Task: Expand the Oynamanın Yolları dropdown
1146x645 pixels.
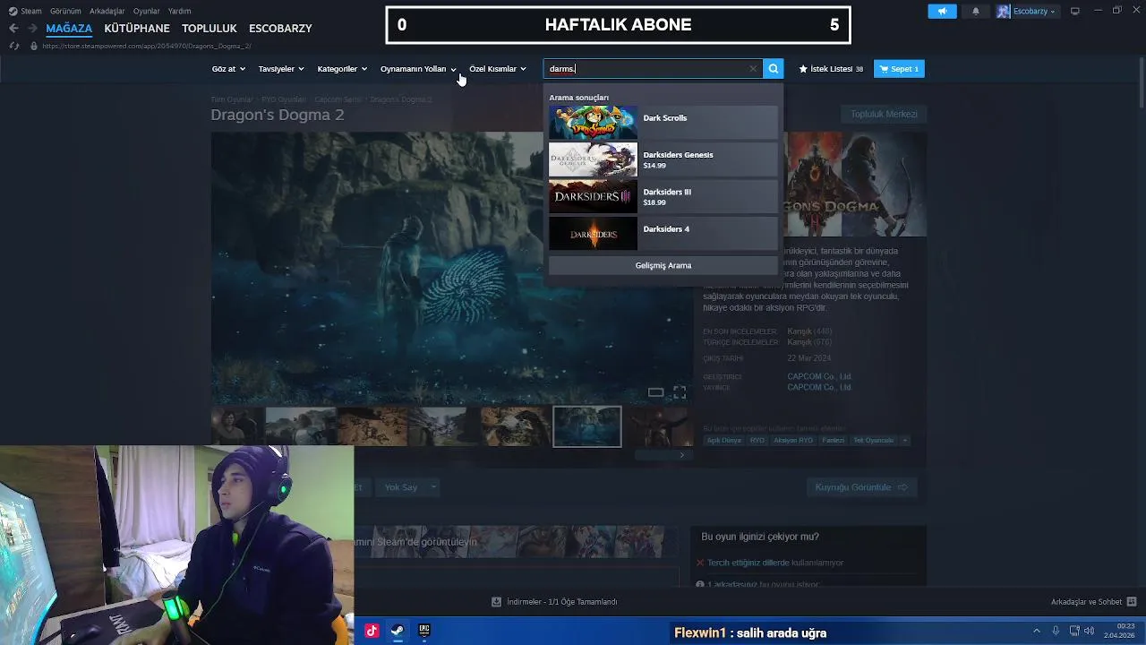Action: [x=418, y=69]
